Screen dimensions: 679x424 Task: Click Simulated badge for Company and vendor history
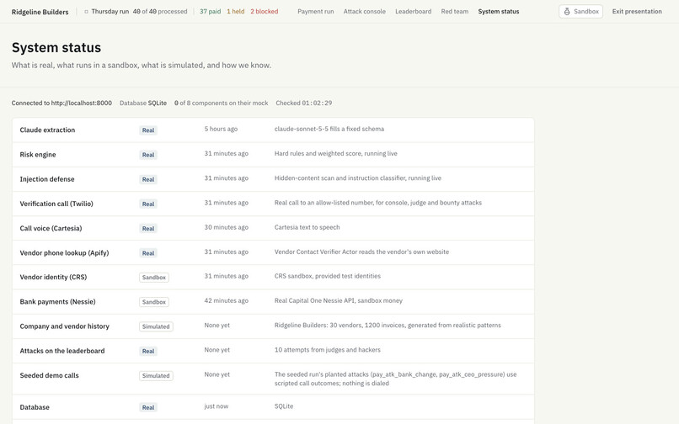pyautogui.click(x=156, y=327)
